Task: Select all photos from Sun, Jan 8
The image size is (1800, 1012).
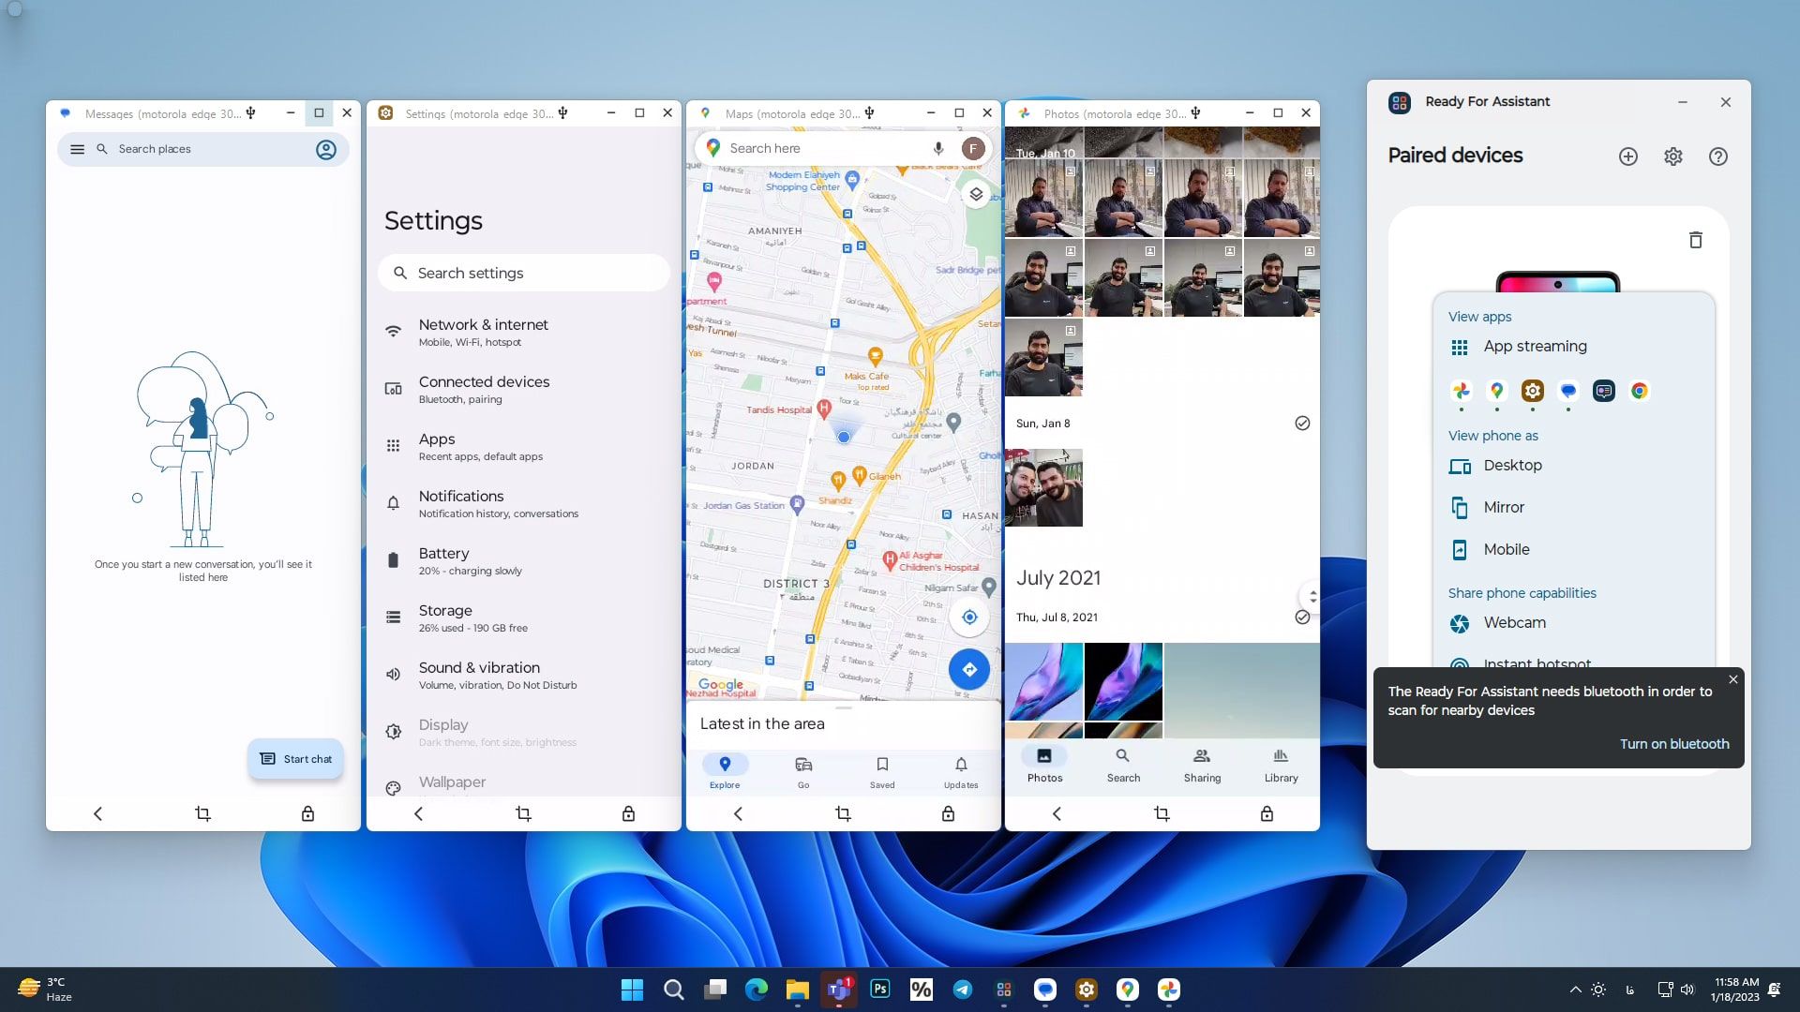Action: 1301,424
